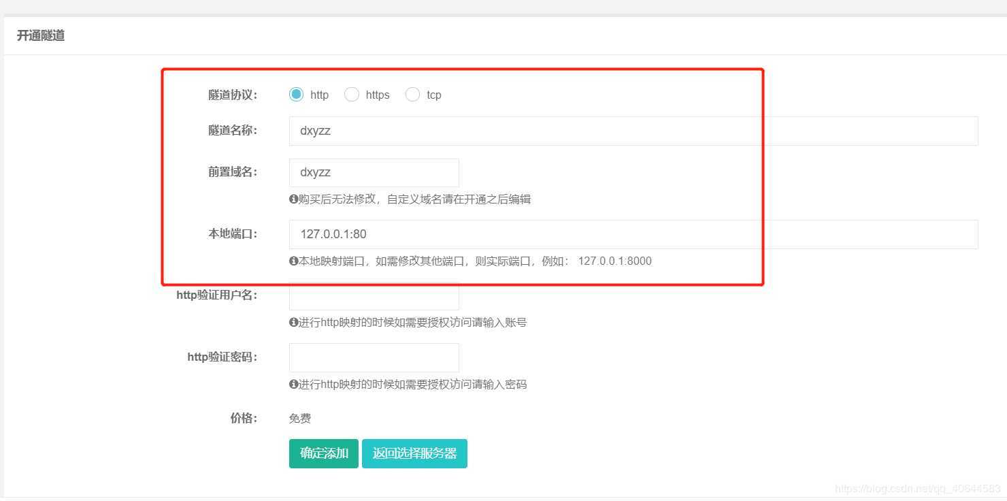
Task: Click the info icon before 请输入账号 hint
Action: click(294, 323)
